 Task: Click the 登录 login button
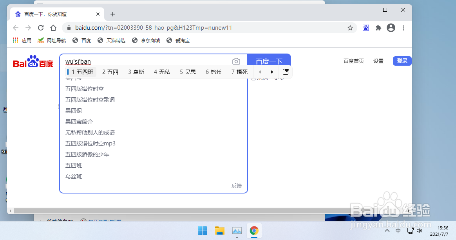coord(402,61)
